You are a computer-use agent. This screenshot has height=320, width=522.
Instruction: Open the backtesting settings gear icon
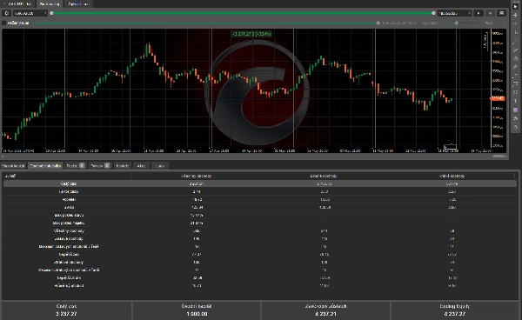click(7, 13)
